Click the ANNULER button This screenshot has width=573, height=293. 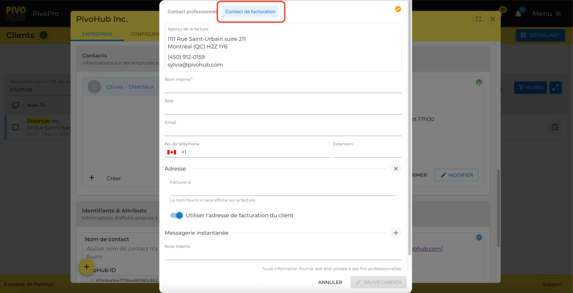click(330, 282)
